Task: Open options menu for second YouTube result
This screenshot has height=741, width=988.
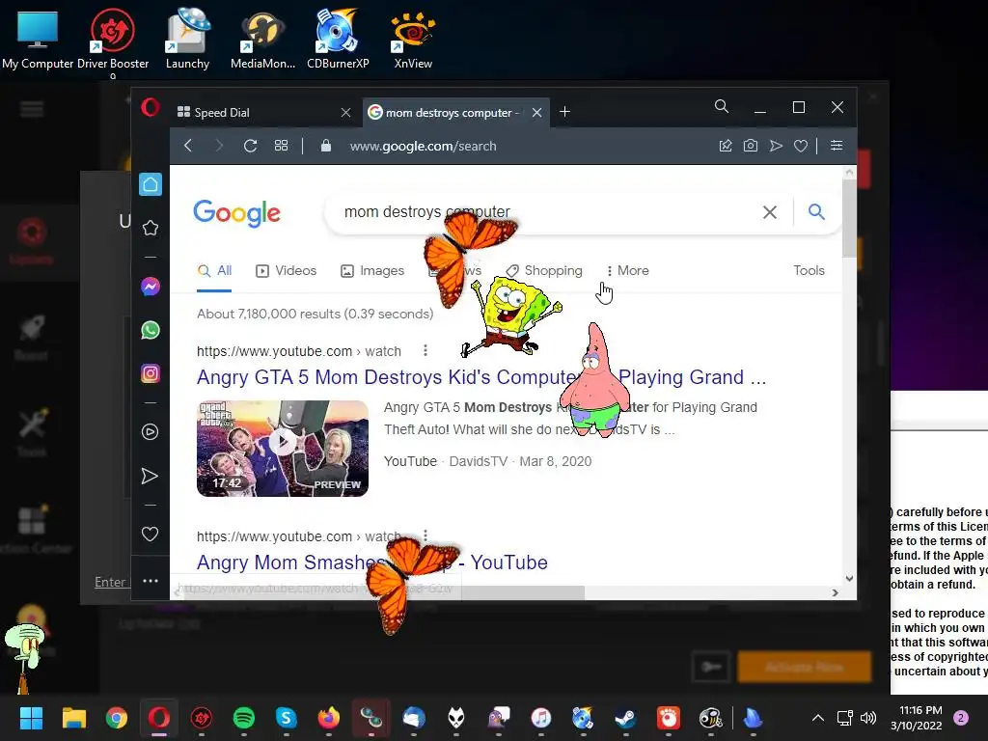Action: (425, 535)
